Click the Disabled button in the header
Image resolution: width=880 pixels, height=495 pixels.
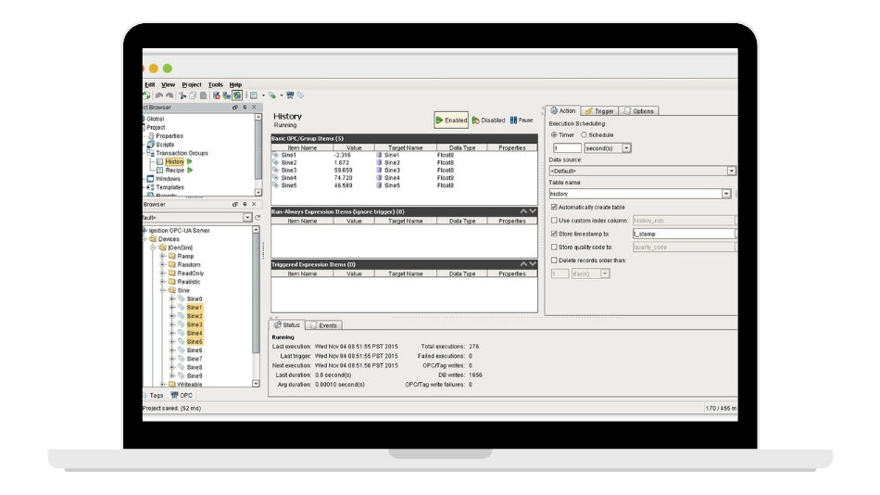click(488, 121)
